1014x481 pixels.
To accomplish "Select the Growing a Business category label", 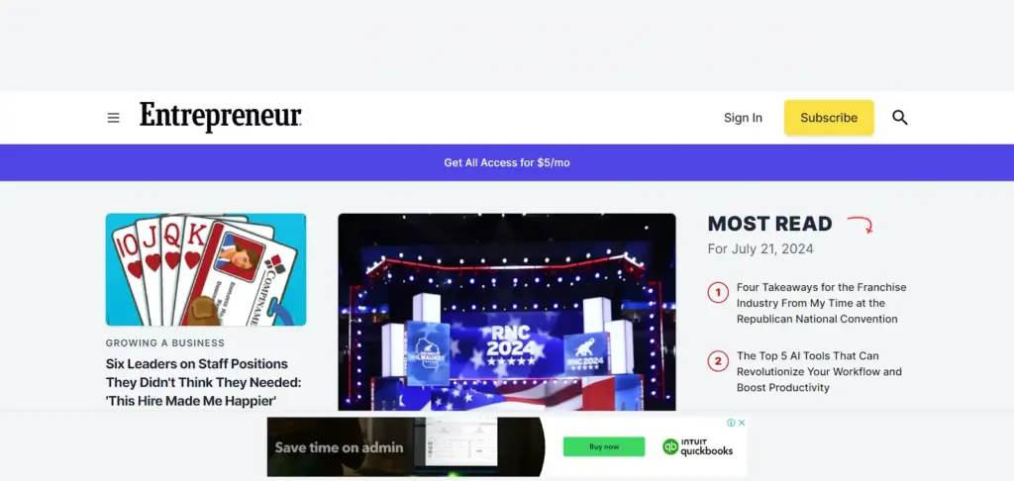I will pos(165,343).
